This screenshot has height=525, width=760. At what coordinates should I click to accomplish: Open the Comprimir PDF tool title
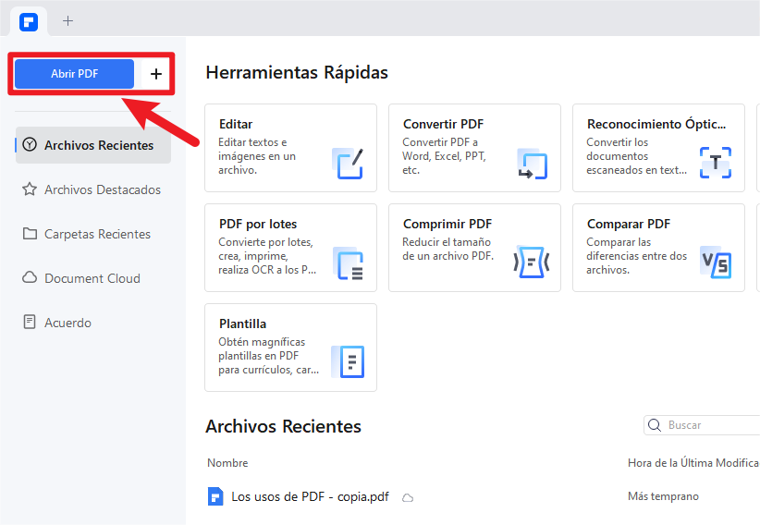pyautogui.click(x=447, y=224)
